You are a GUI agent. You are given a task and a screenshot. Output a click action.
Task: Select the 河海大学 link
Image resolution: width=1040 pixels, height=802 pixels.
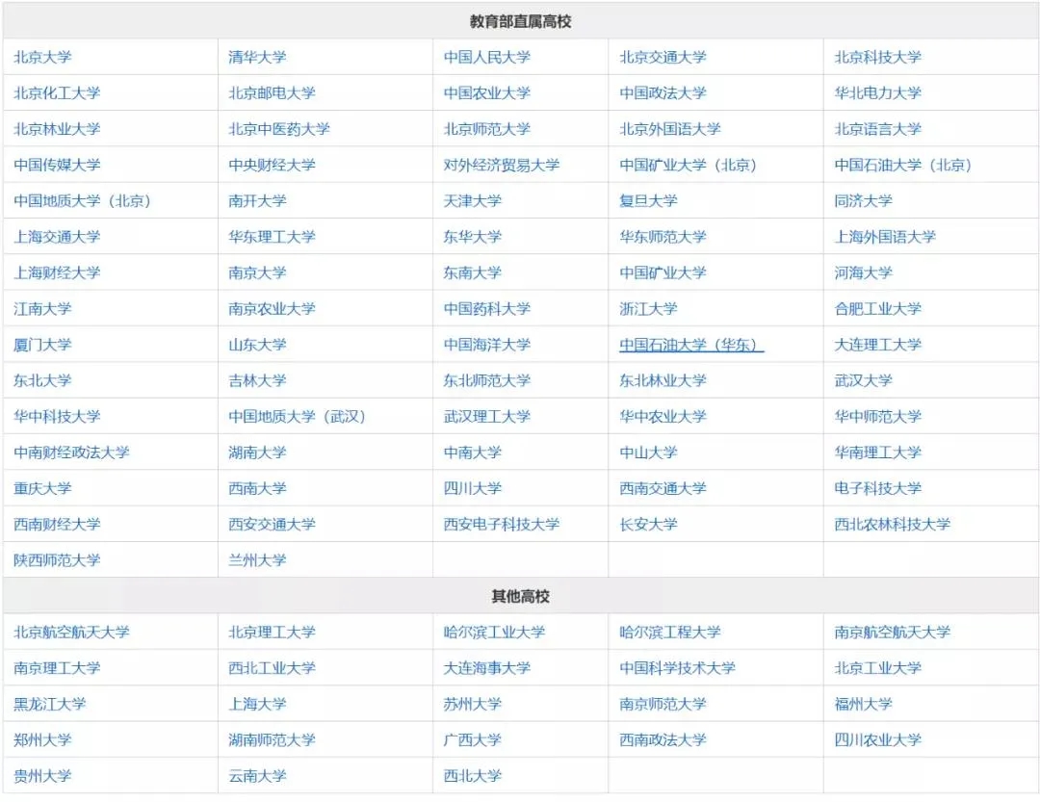(x=863, y=272)
